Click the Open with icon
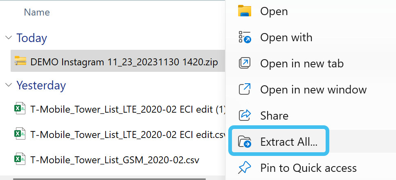 point(245,38)
